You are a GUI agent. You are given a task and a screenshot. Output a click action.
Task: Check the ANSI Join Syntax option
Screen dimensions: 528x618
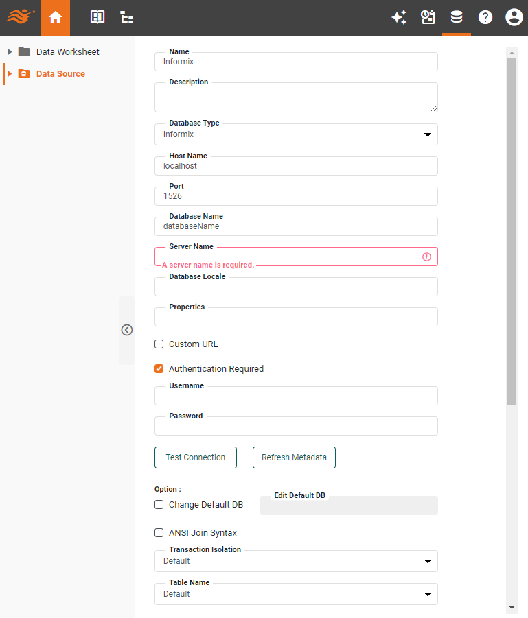pos(159,532)
